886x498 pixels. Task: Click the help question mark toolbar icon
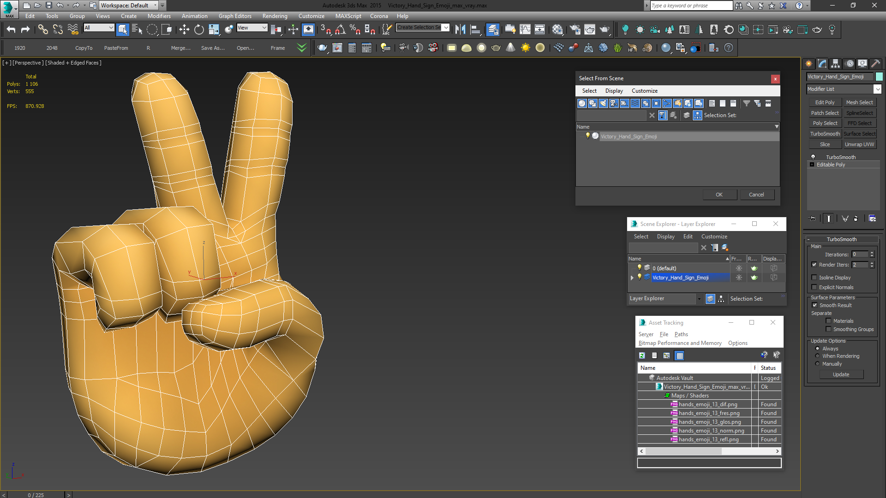pos(729,48)
